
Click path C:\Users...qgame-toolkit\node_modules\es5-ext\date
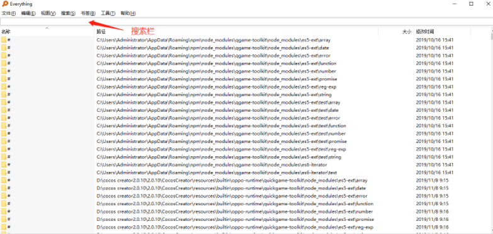coord(213,48)
